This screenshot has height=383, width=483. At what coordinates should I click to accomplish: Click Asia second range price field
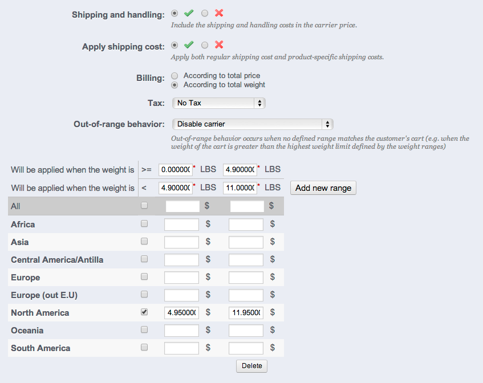(x=246, y=242)
